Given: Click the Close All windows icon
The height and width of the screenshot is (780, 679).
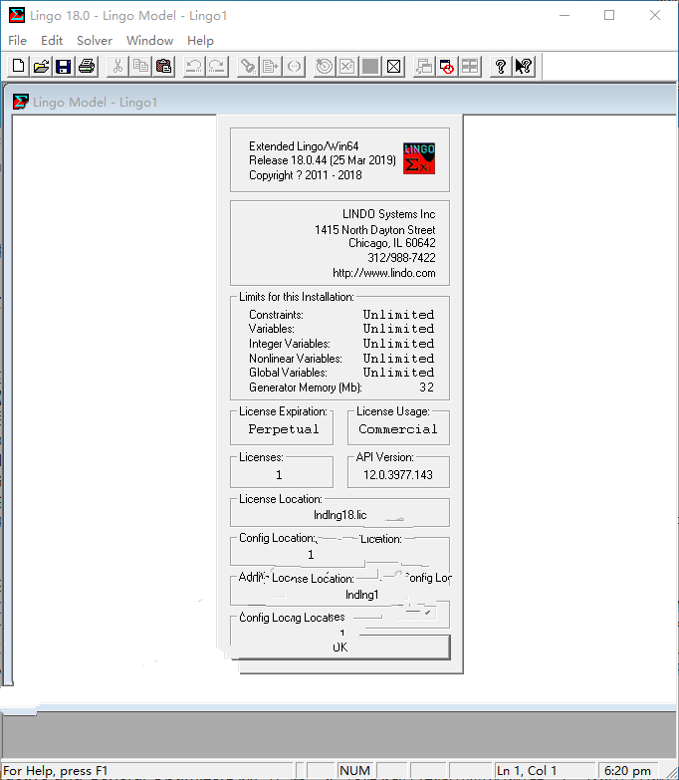Looking at the screenshot, I should point(447,66).
